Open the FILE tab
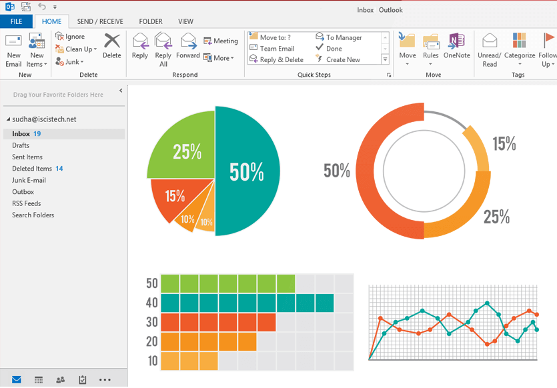Image resolution: width=557 pixels, height=388 pixels. click(x=16, y=21)
